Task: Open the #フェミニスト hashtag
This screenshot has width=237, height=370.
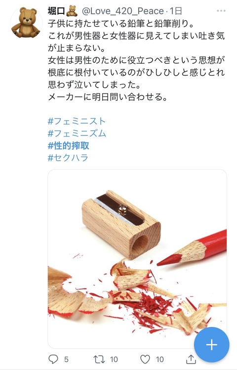Action: click(x=77, y=121)
